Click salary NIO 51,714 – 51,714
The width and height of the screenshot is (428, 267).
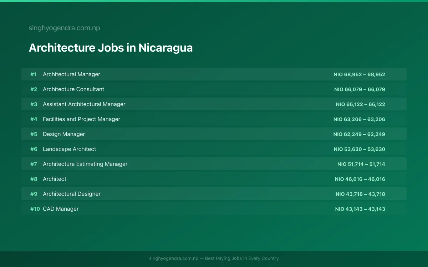pos(361,164)
